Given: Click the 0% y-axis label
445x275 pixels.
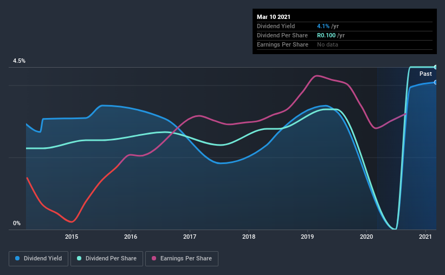Looking at the screenshot, I should [x=17, y=223].
